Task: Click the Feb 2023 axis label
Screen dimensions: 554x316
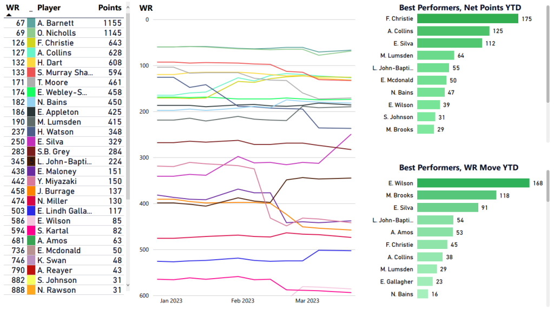Action: [x=242, y=300]
